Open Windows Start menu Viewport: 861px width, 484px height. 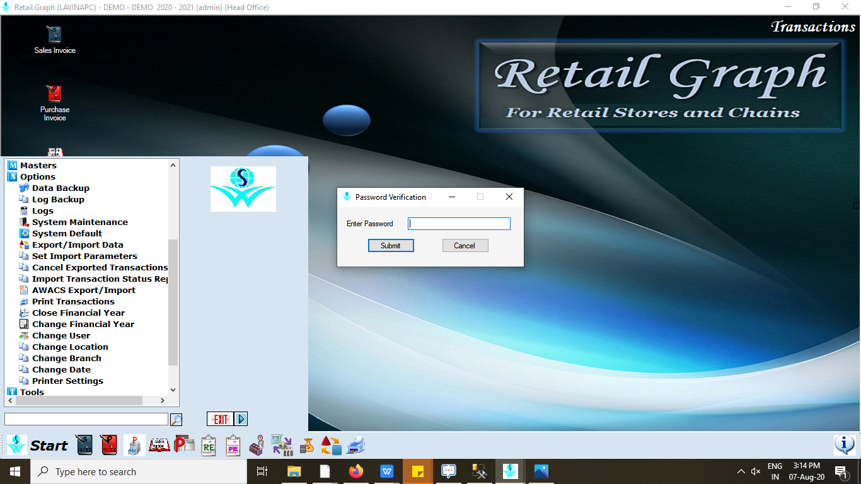[x=15, y=471]
